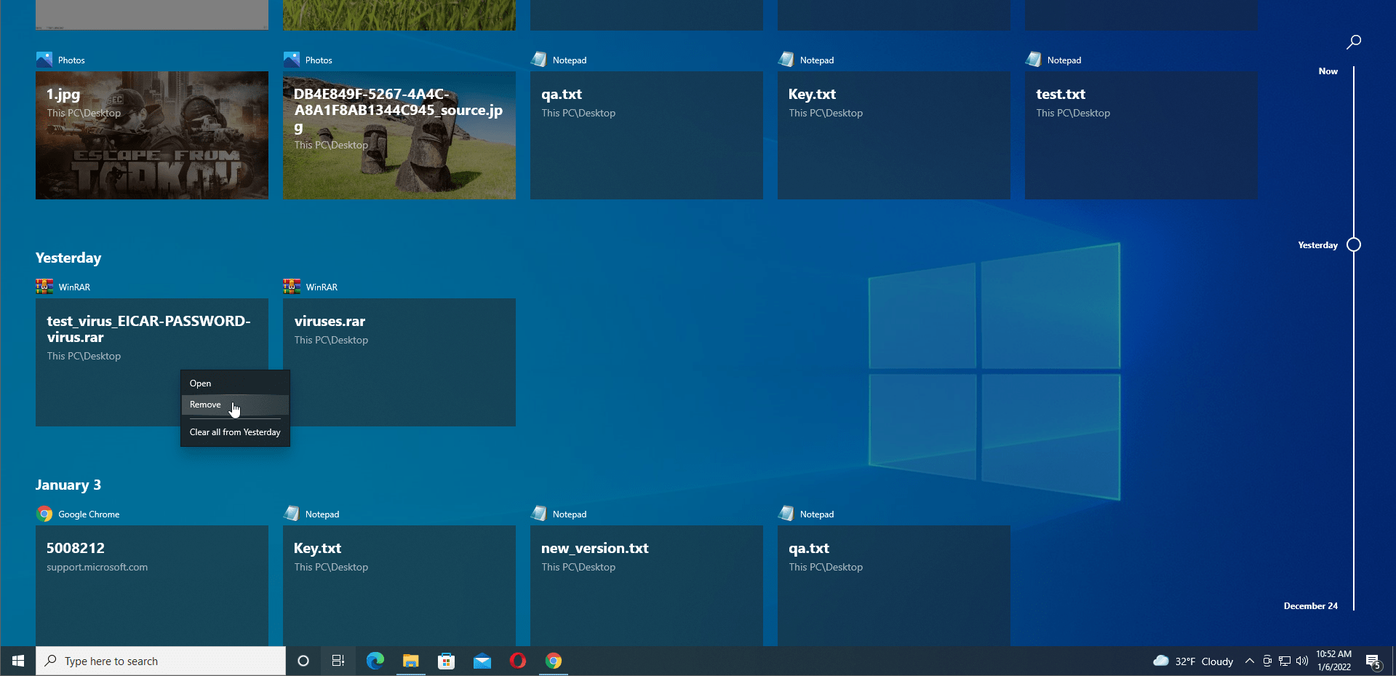Launch Opera browser from the taskbar
This screenshot has height=676, width=1396.
pyautogui.click(x=517, y=661)
